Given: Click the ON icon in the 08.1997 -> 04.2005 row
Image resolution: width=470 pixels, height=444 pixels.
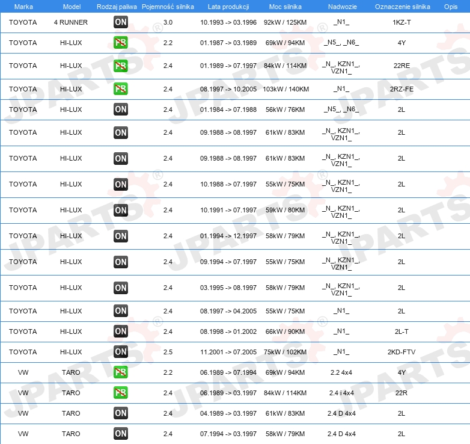Looking at the screenshot, I should (x=121, y=311).
